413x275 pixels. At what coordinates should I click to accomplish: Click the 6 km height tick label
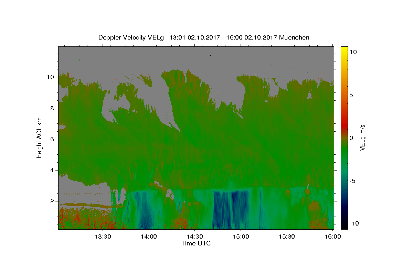(52, 139)
